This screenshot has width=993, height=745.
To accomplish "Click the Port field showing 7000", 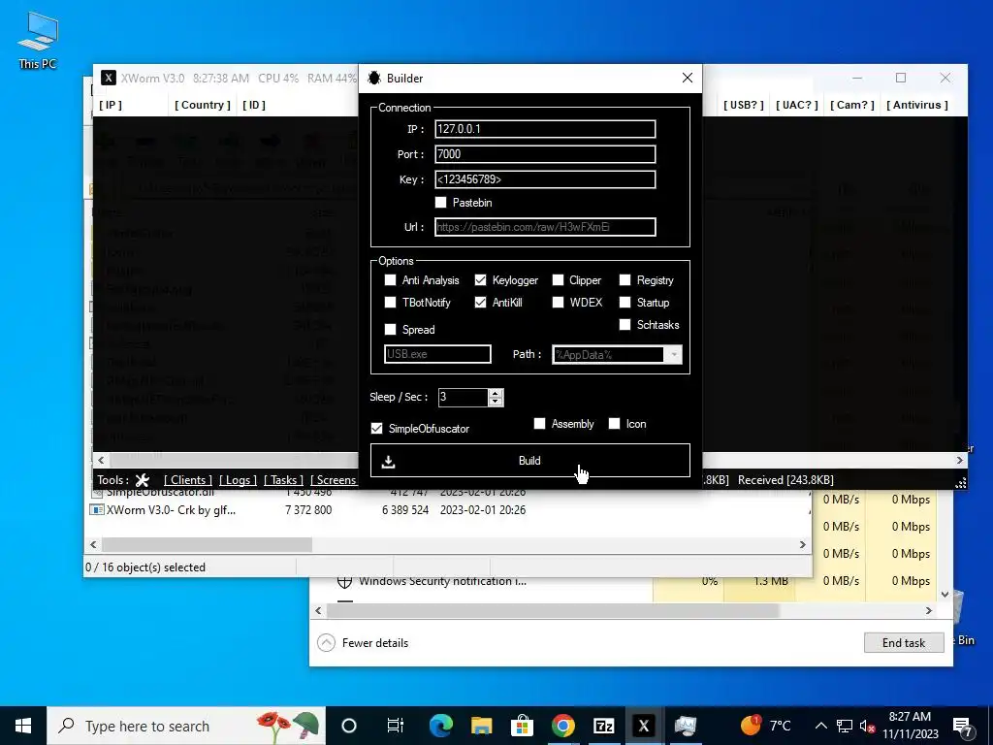I will coord(545,154).
